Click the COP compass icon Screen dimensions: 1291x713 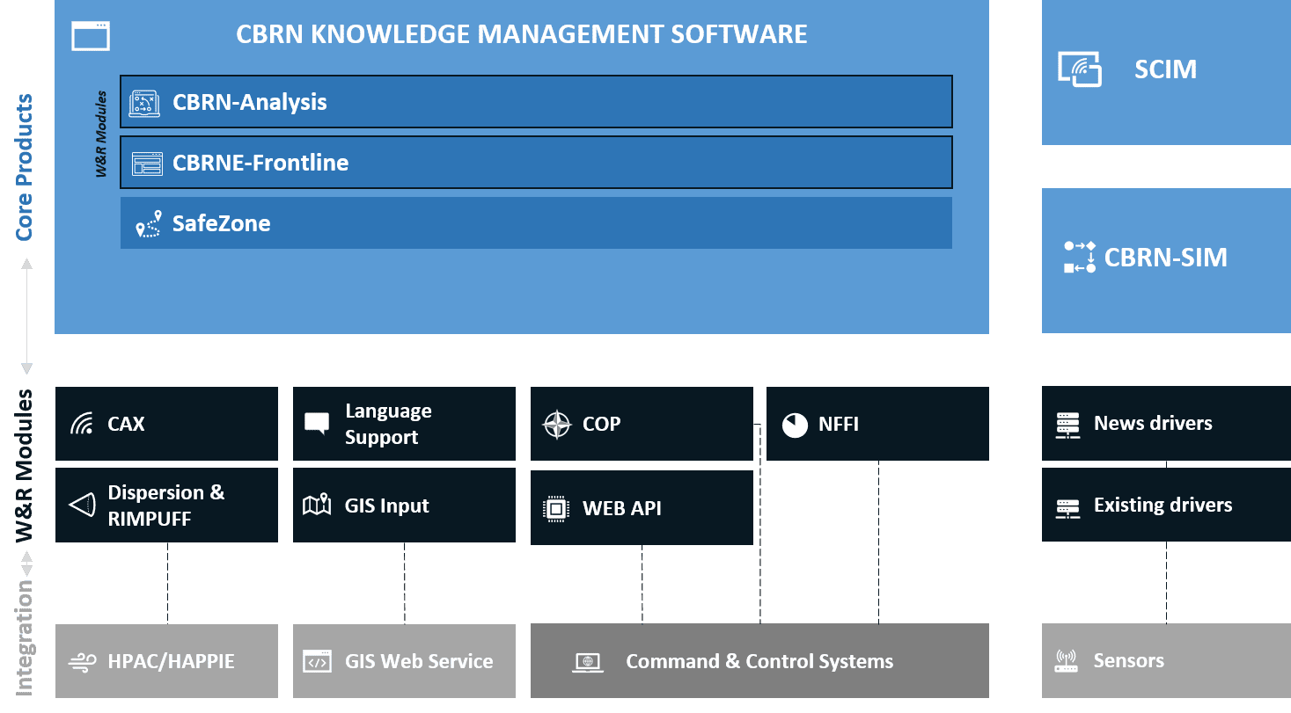click(x=556, y=425)
